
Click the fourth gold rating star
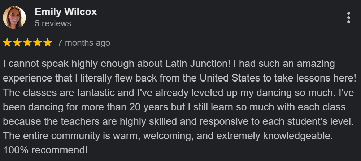(38, 43)
